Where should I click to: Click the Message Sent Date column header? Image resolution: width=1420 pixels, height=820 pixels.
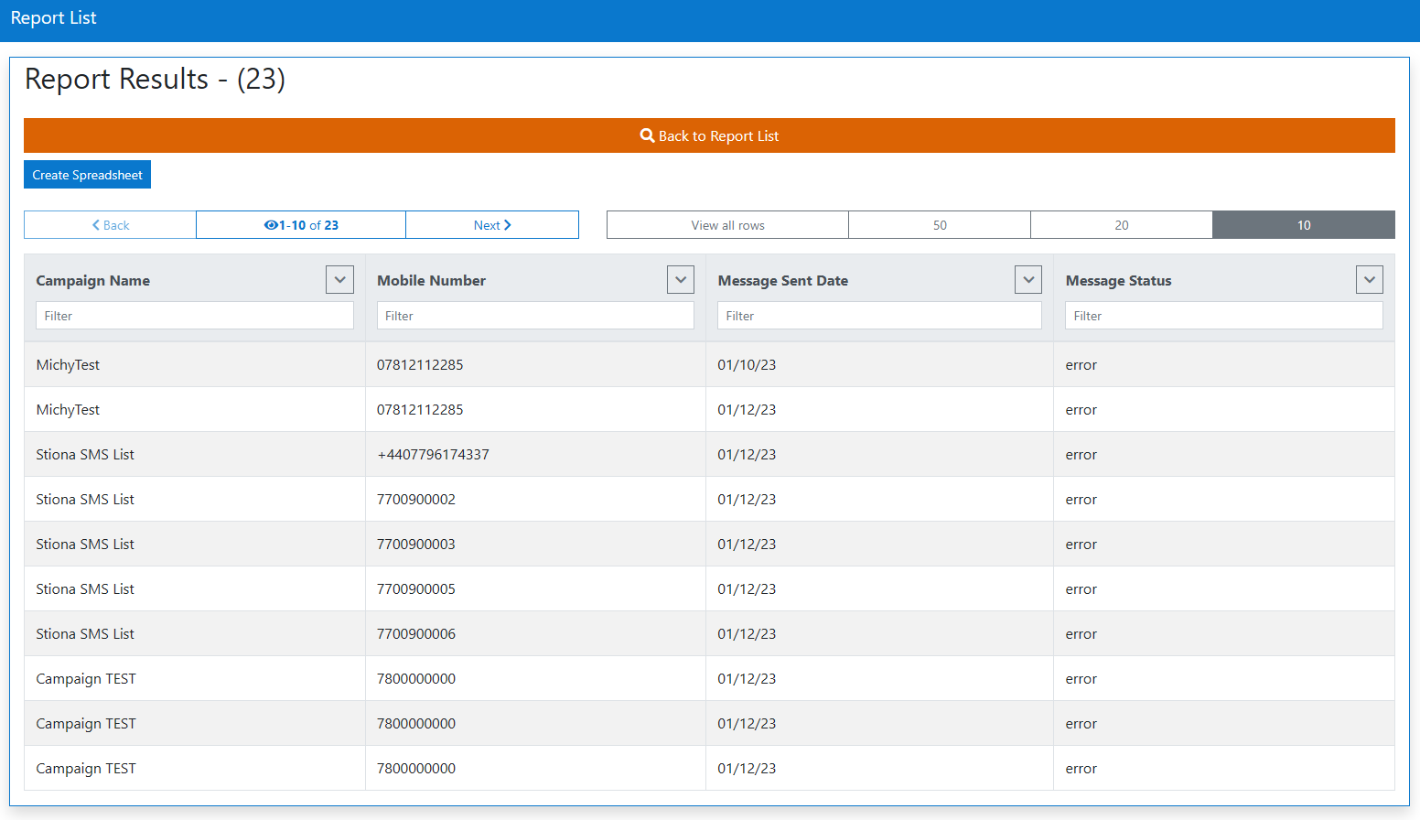pyautogui.click(x=782, y=281)
